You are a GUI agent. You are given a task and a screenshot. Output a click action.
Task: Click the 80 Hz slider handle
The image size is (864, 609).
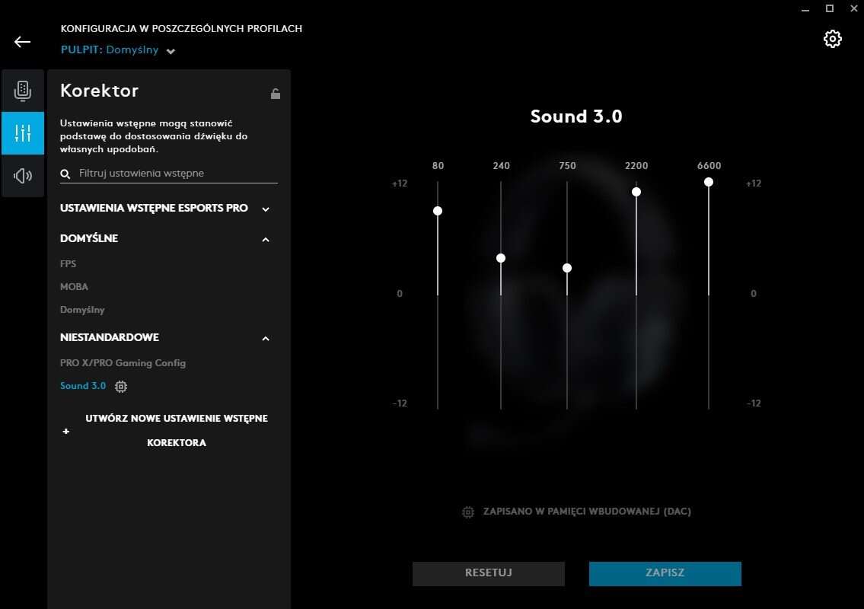click(438, 211)
